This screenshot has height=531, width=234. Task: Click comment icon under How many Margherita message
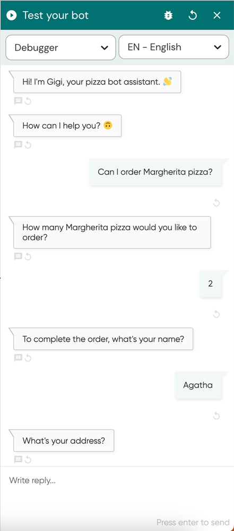pyautogui.click(x=18, y=257)
